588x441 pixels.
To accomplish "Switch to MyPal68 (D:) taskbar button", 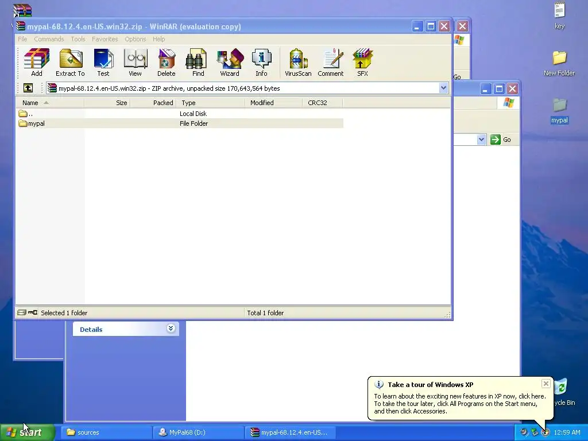I will pyautogui.click(x=199, y=432).
